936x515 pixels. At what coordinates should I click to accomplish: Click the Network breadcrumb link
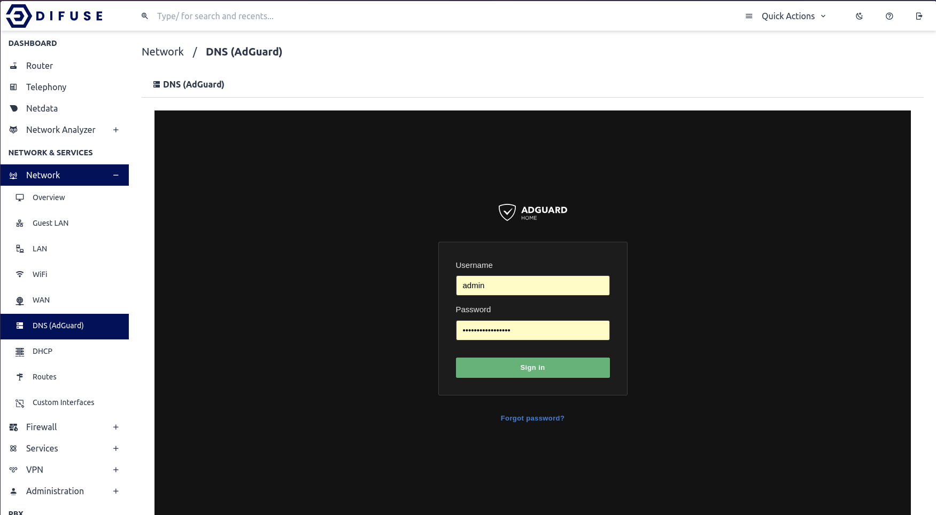point(163,52)
